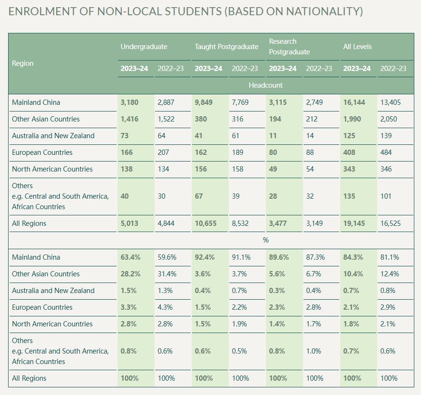
Task: Click the '5,013' All Regions undergraduate total
Action: [129, 223]
